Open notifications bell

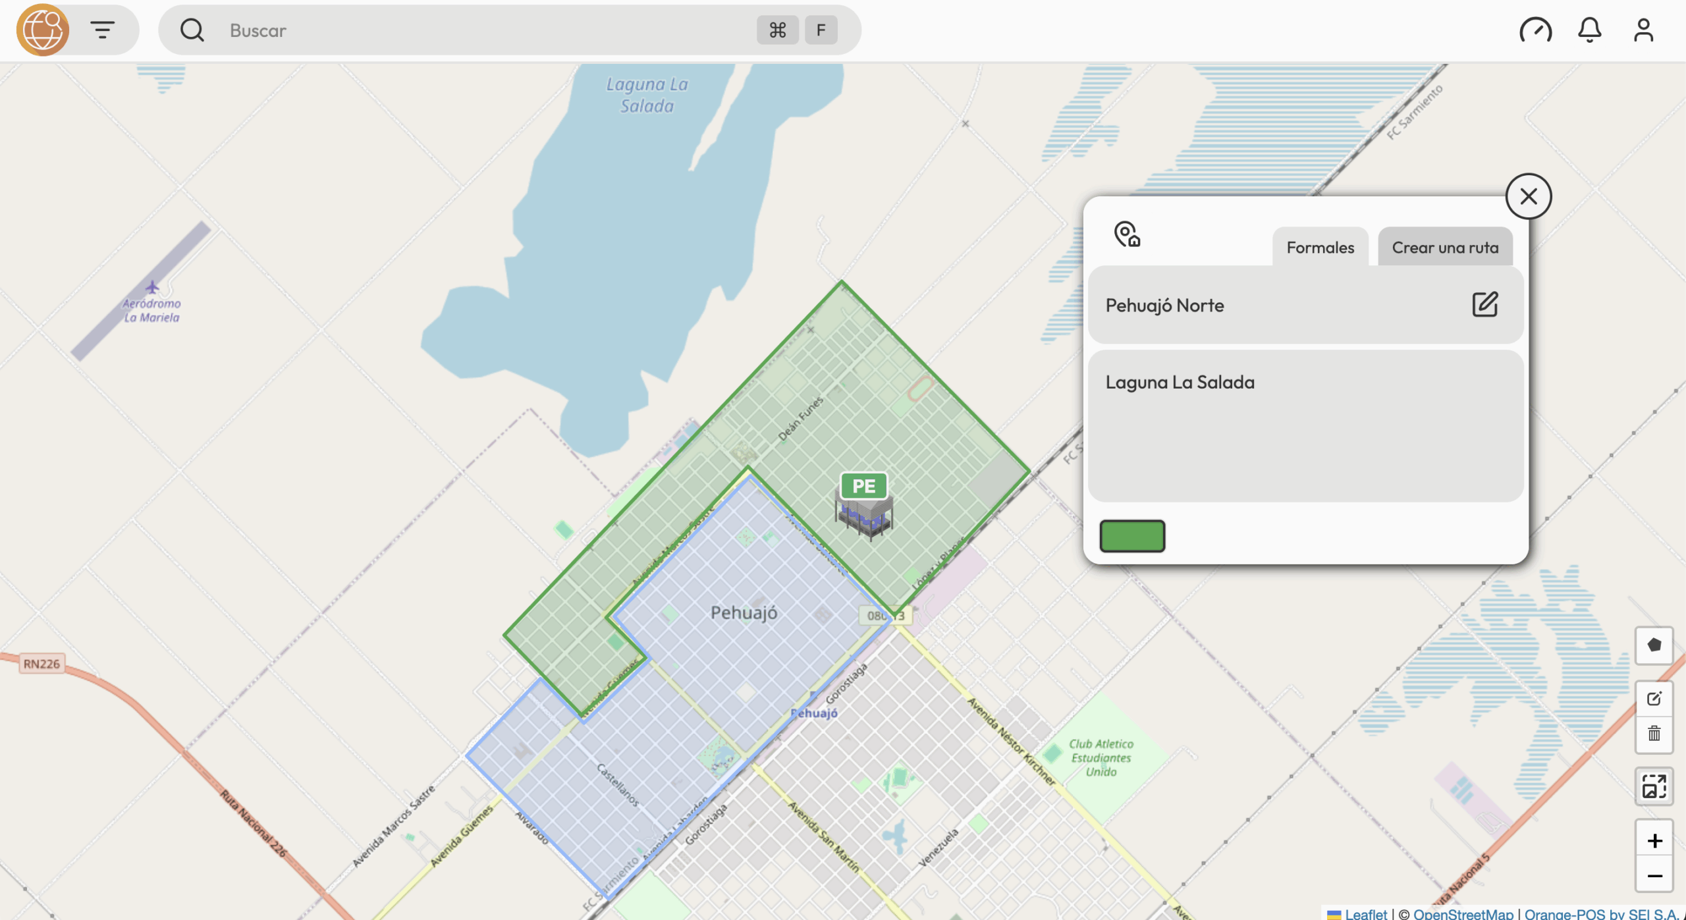pyautogui.click(x=1589, y=30)
